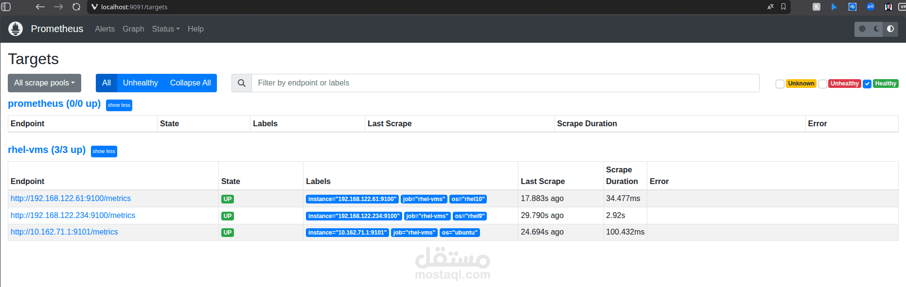The height and width of the screenshot is (287, 906).
Task: Click the 34.477ms scrape duration value
Action: click(623, 198)
